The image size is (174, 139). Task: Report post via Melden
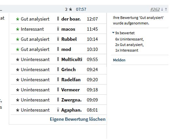click(x=119, y=60)
